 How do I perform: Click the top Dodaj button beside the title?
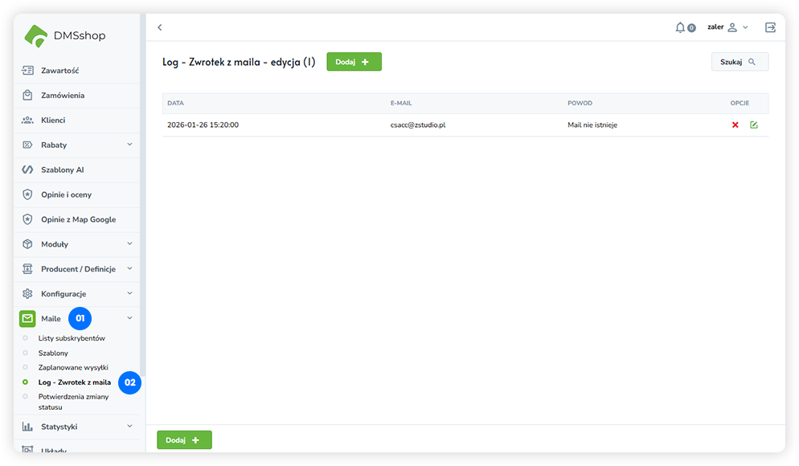pyautogui.click(x=354, y=62)
